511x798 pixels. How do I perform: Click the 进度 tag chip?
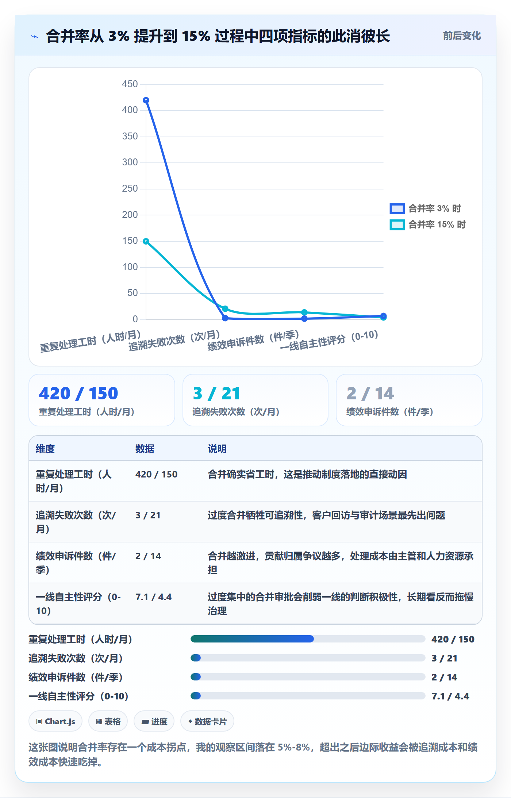coord(154,721)
